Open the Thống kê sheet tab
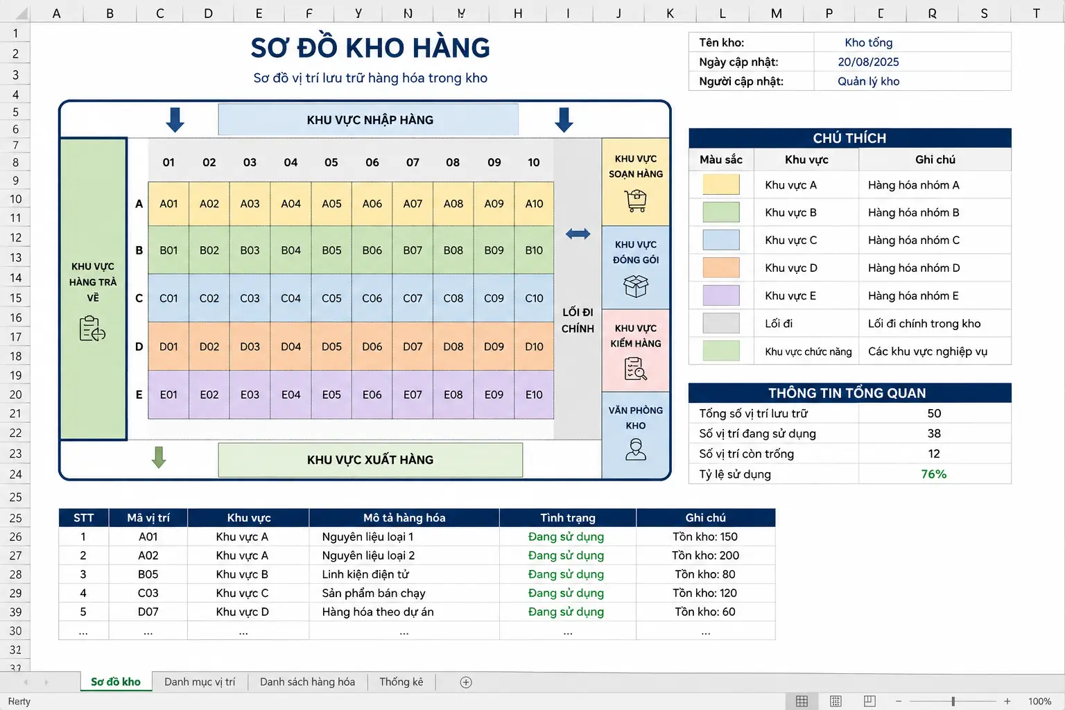The height and width of the screenshot is (710, 1065). tap(401, 682)
